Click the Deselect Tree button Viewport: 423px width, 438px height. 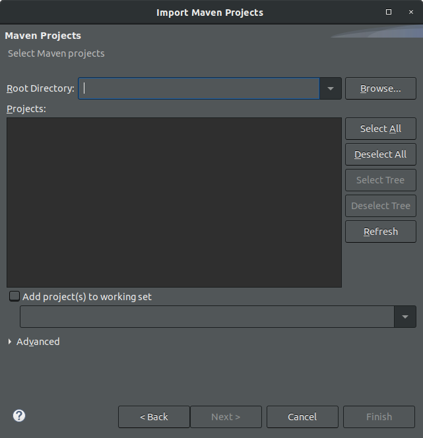(380, 206)
